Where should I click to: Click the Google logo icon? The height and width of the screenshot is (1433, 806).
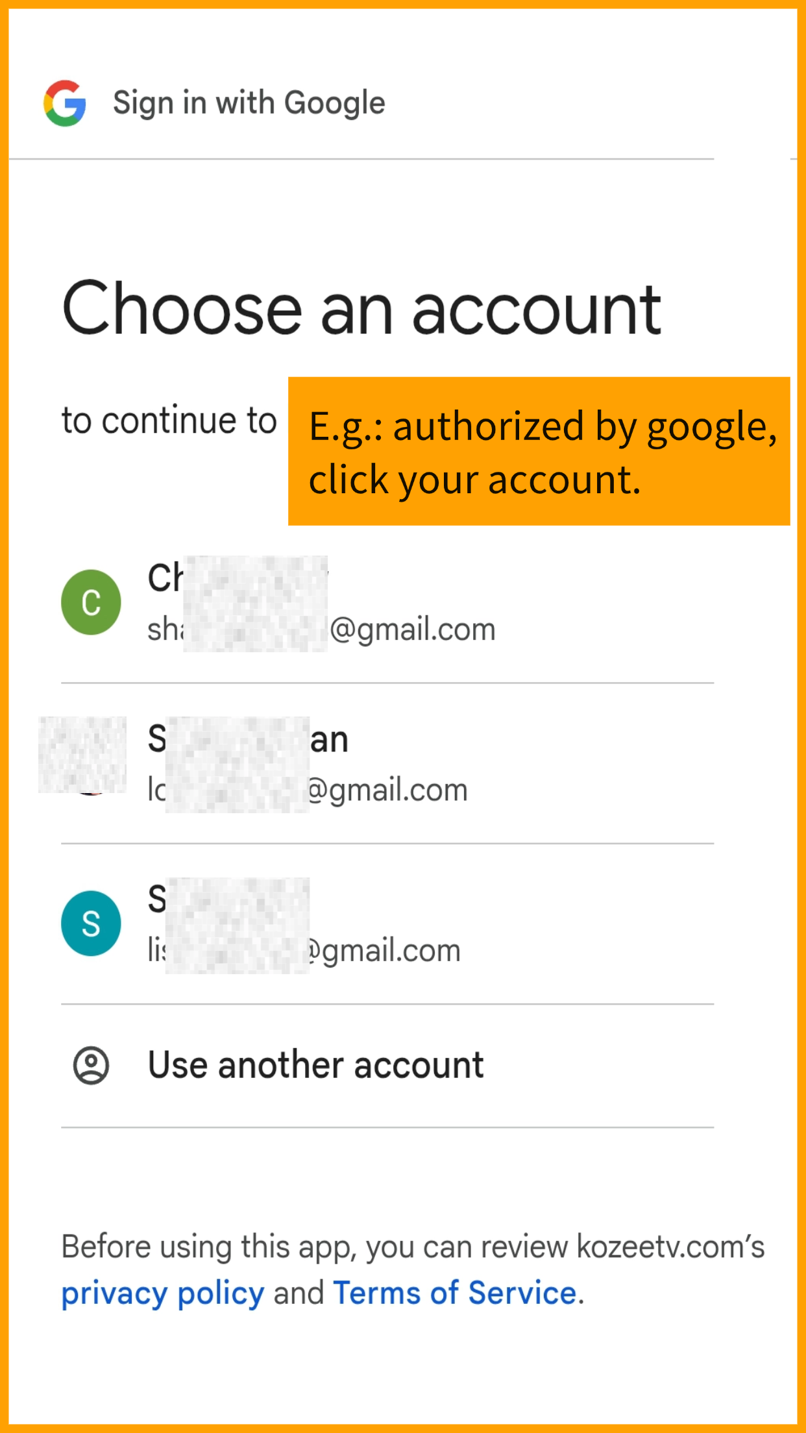(x=65, y=103)
